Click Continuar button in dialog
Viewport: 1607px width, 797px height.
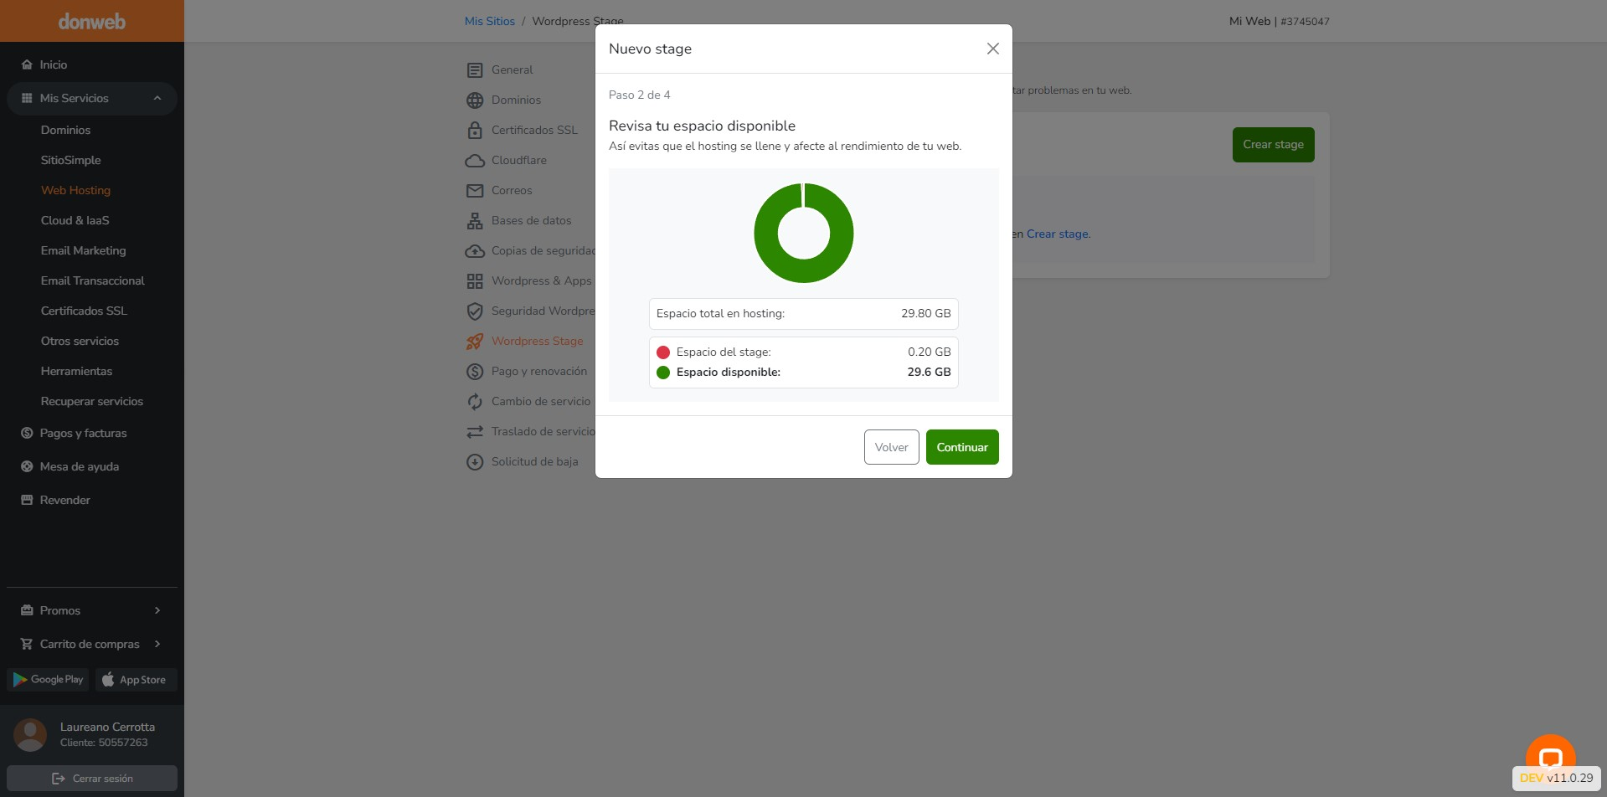[x=962, y=447]
